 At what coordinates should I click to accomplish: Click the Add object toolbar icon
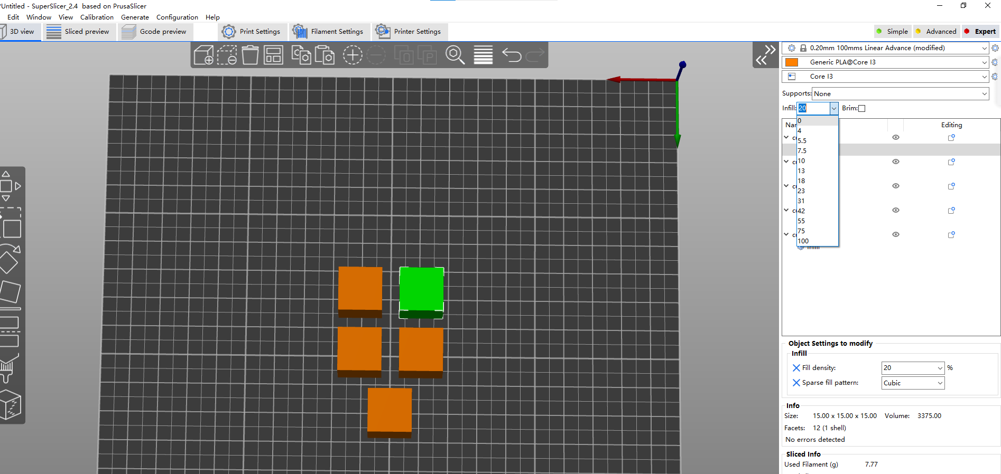[x=203, y=55]
